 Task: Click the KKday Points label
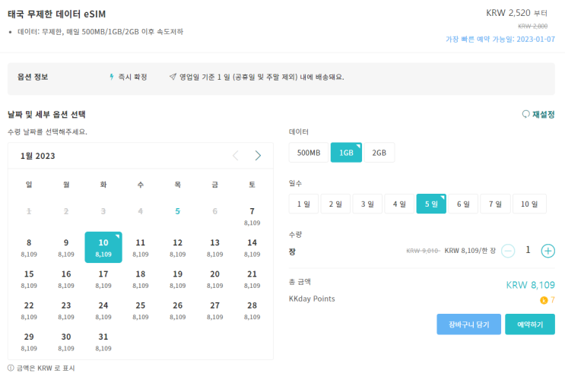(312, 299)
